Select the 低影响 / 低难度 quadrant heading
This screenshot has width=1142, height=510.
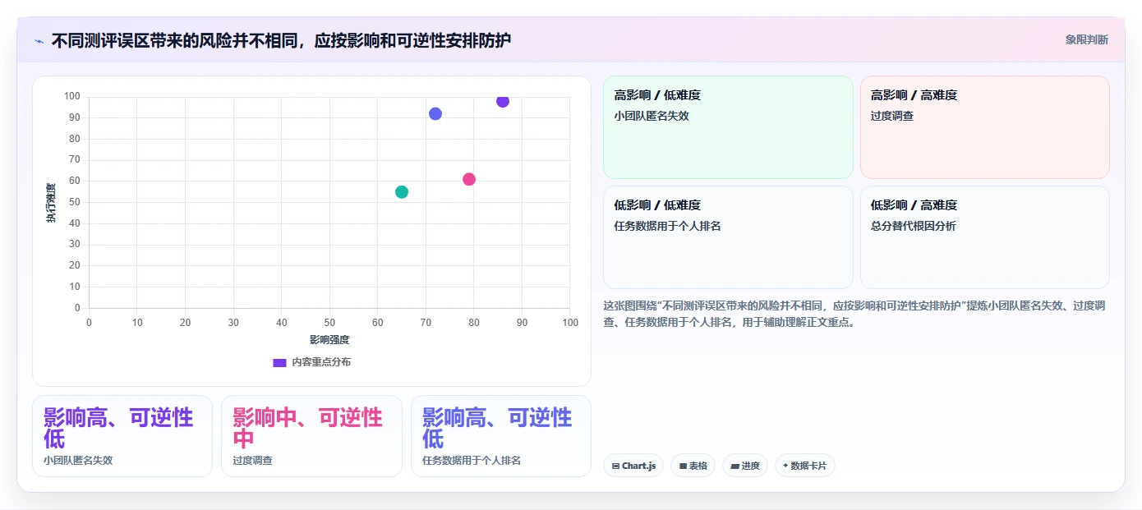click(x=657, y=205)
